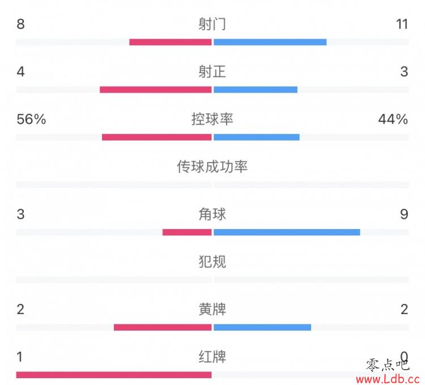The height and width of the screenshot is (385, 425).
Task: Select the pink shots bar for home team
Action: pos(170,42)
